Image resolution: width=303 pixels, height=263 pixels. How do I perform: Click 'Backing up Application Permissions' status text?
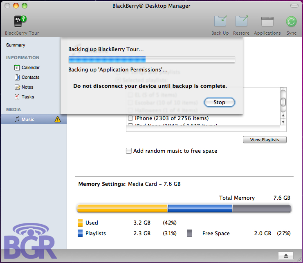click(x=118, y=69)
